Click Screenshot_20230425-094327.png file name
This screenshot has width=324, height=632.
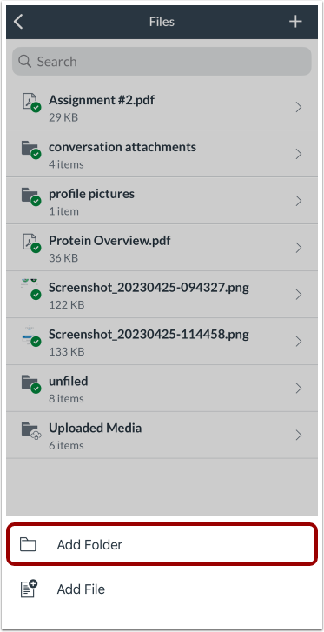[x=149, y=288]
